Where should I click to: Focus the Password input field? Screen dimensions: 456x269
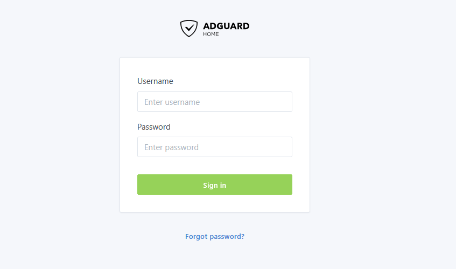pyautogui.click(x=215, y=147)
